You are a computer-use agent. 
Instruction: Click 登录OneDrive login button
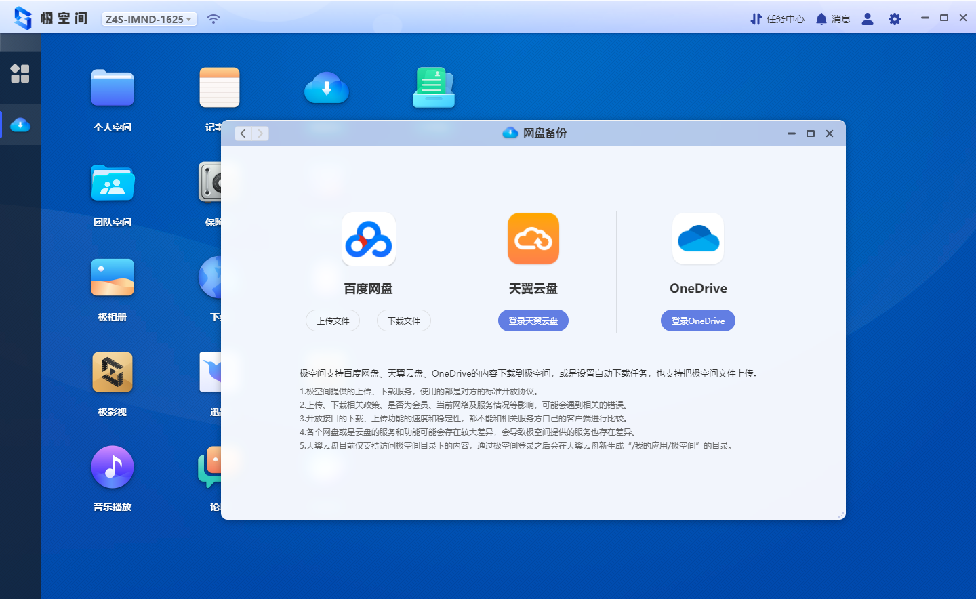pyautogui.click(x=698, y=321)
